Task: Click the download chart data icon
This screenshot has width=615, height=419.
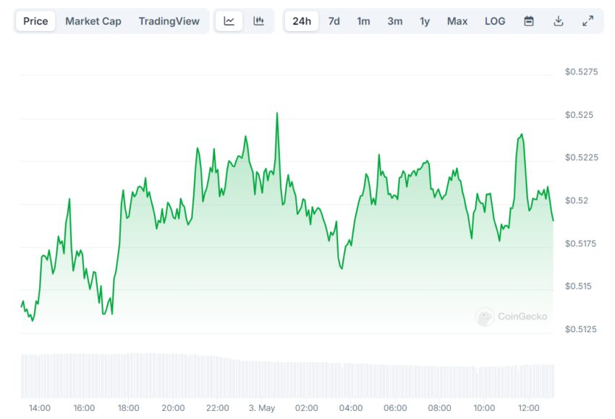Action: point(558,21)
